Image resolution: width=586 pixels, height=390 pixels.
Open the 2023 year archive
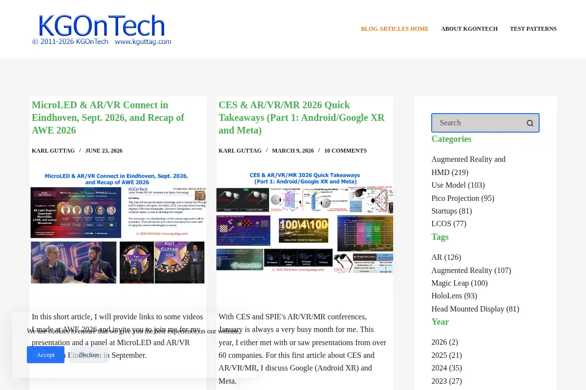pos(447,381)
